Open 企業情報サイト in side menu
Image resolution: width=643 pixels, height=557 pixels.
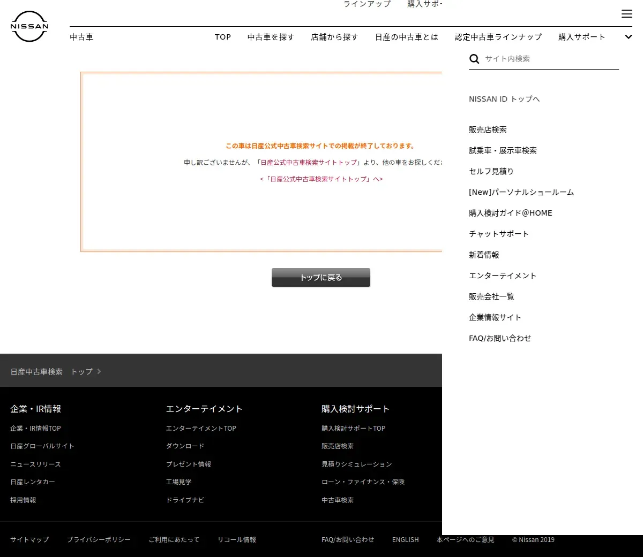tap(495, 317)
